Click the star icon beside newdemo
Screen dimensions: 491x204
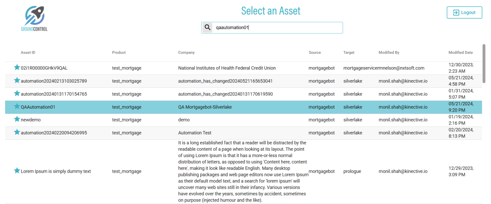pyautogui.click(x=17, y=119)
